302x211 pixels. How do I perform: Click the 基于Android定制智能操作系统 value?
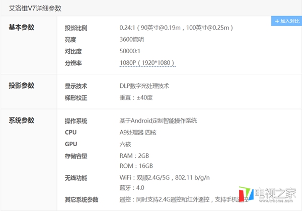(158, 121)
